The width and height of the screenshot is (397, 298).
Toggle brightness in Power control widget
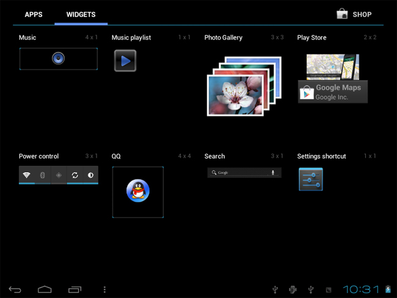pos(90,175)
